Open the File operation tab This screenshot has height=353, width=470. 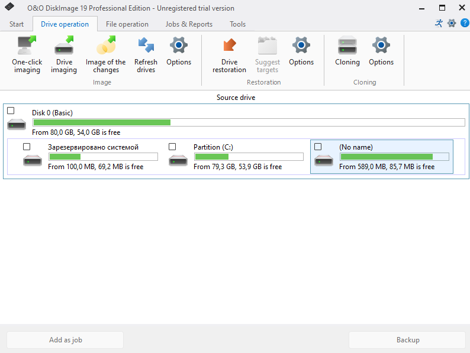pyautogui.click(x=127, y=24)
